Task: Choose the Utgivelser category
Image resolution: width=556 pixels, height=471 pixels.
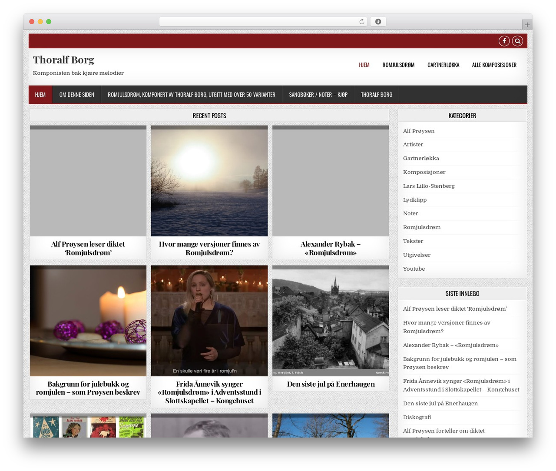Action: [x=417, y=255]
